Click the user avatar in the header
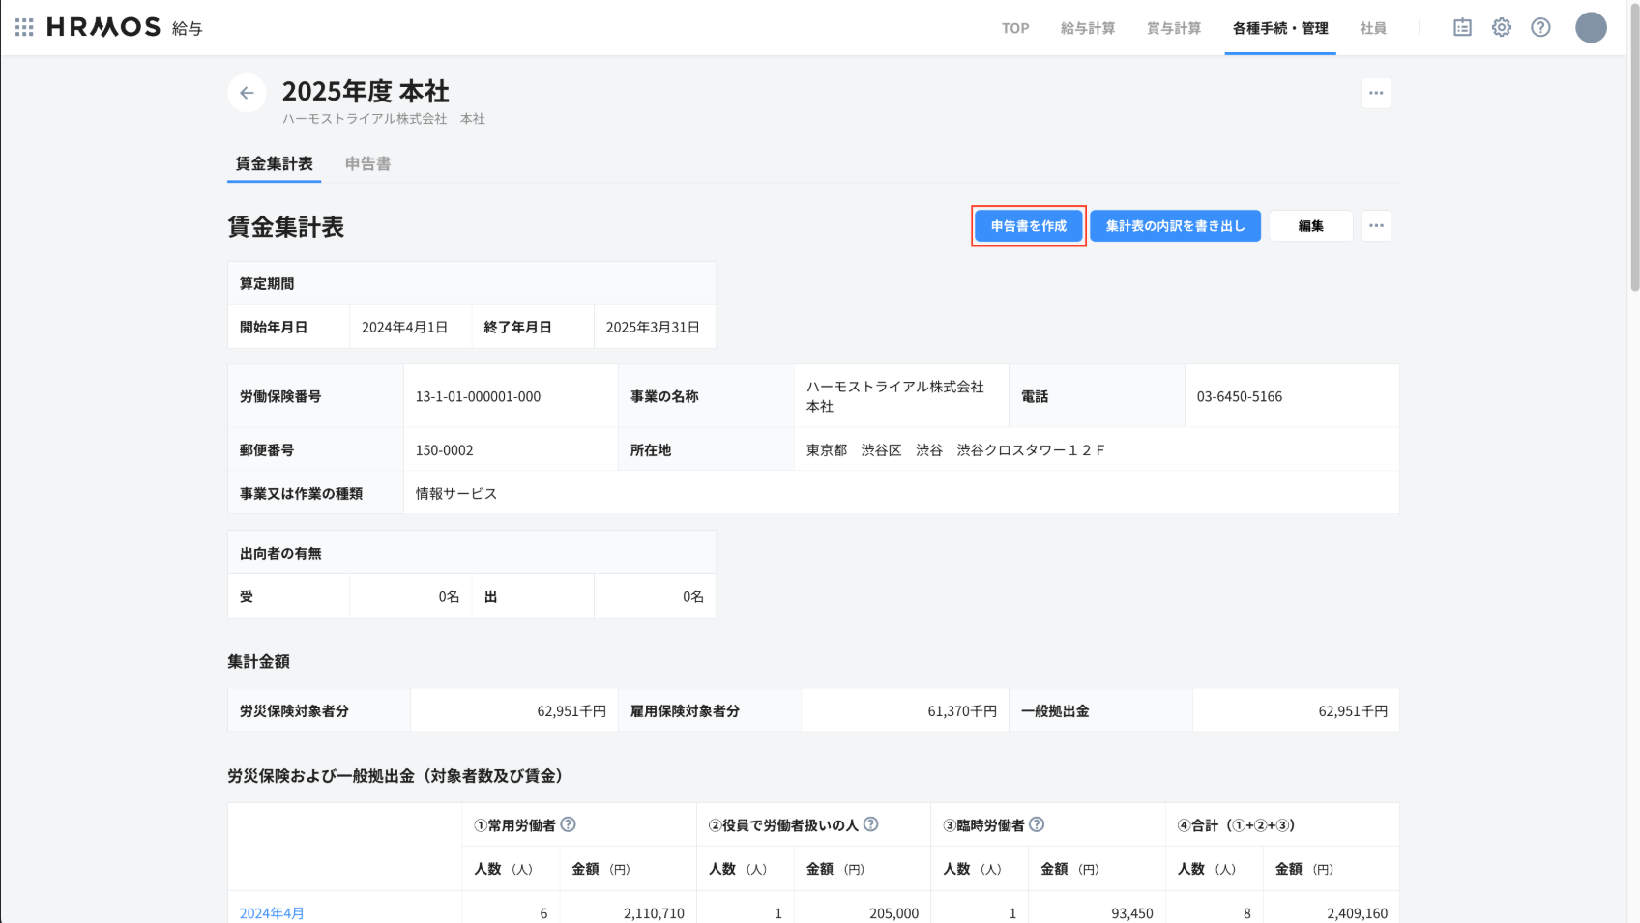Screen dimensions: 1640x923 tap(1591, 27)
